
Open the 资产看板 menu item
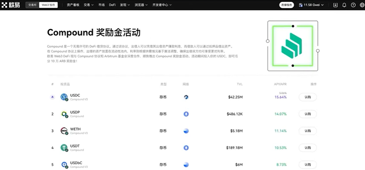73,5
